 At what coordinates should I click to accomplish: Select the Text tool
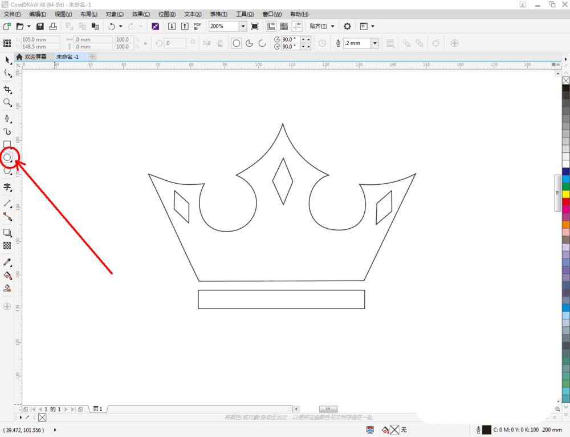pos(7,187)
